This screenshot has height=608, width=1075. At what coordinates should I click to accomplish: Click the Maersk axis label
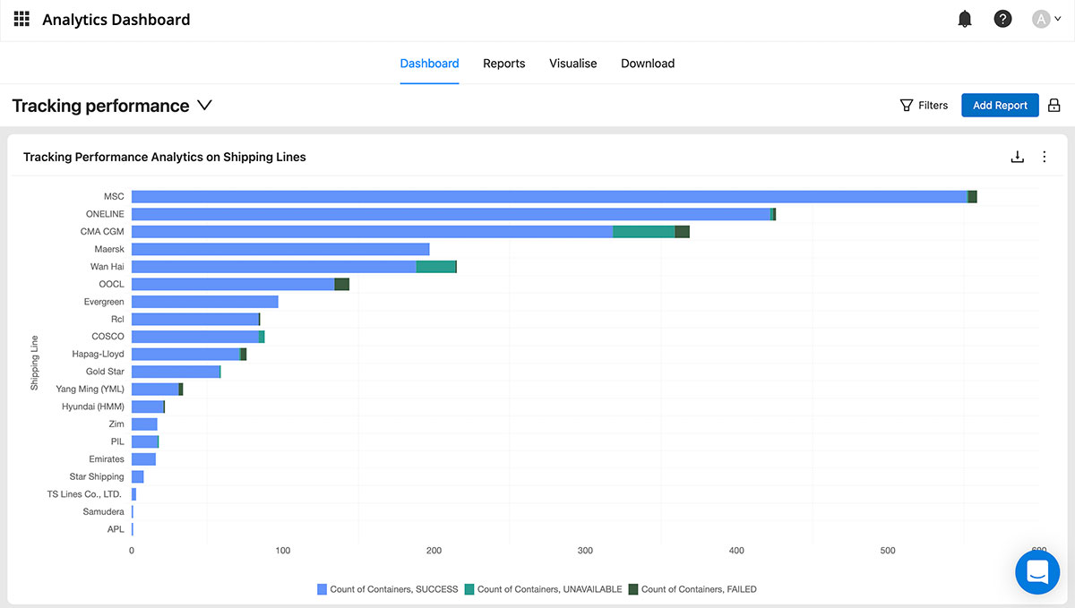click(x=109, y=249)
